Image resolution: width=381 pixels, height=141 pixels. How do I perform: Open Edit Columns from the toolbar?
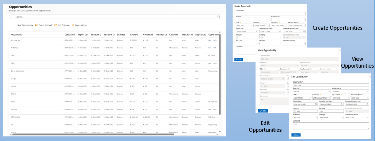pos(55,25)
